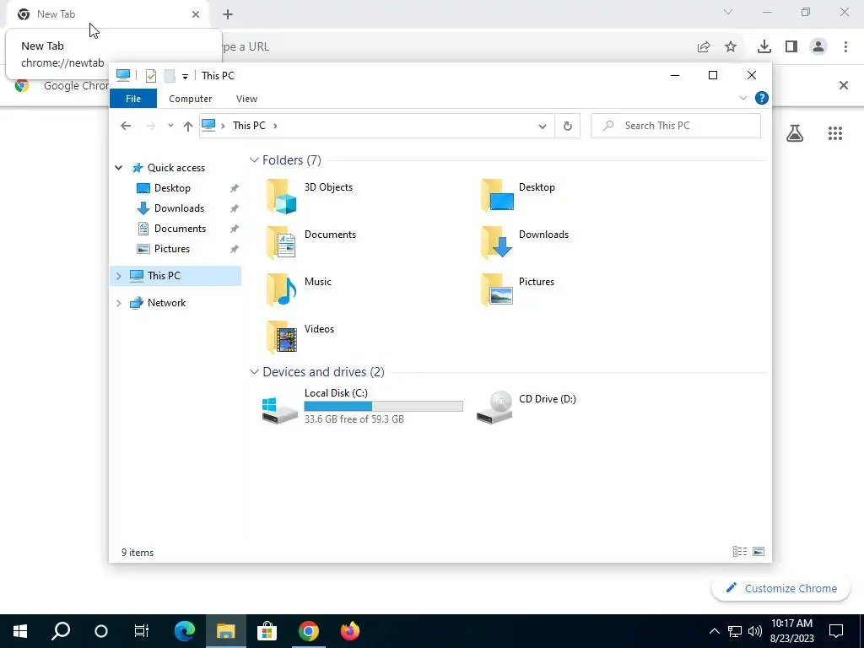Launch Microsoft Edge from taskbar
864x648 pixels.
(185, 631)
